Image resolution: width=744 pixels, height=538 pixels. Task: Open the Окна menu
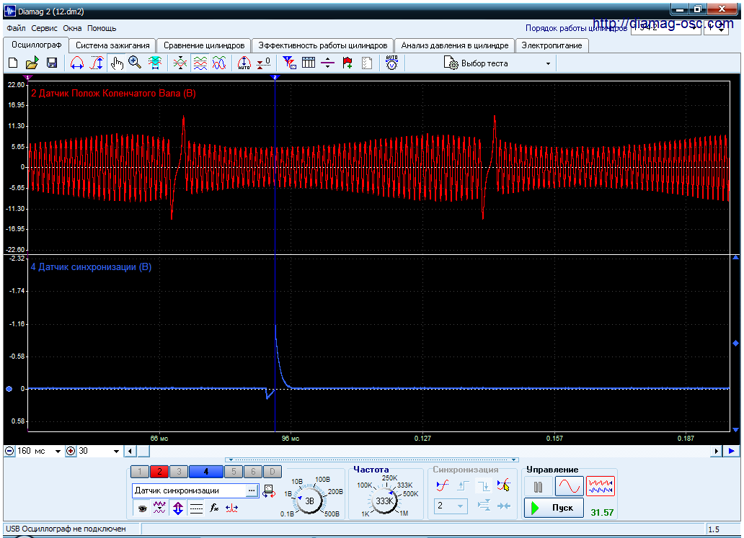72,28
